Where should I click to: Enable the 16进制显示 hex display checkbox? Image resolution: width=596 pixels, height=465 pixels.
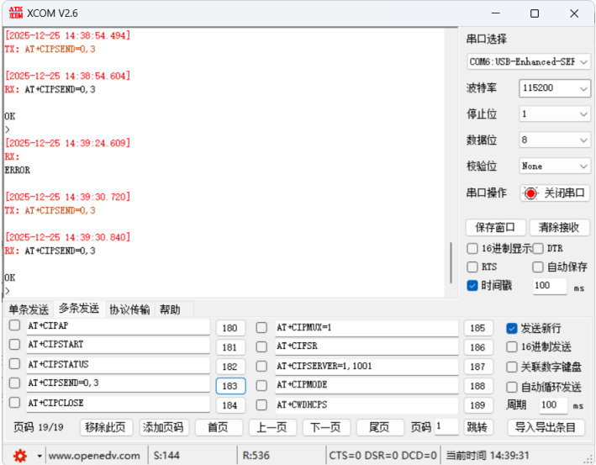(472, 248)
